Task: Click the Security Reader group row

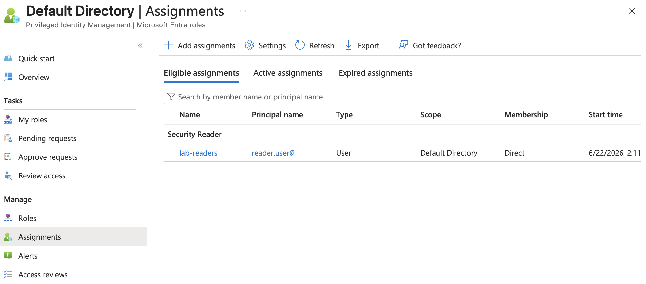Action: click(402, 134)
